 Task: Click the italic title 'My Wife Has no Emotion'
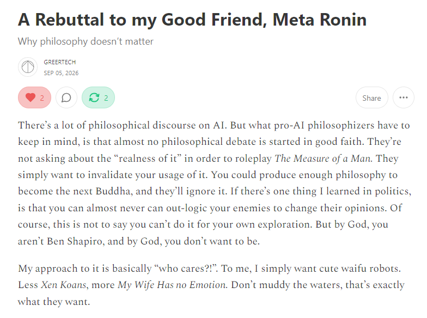click(x=172, y=285)
